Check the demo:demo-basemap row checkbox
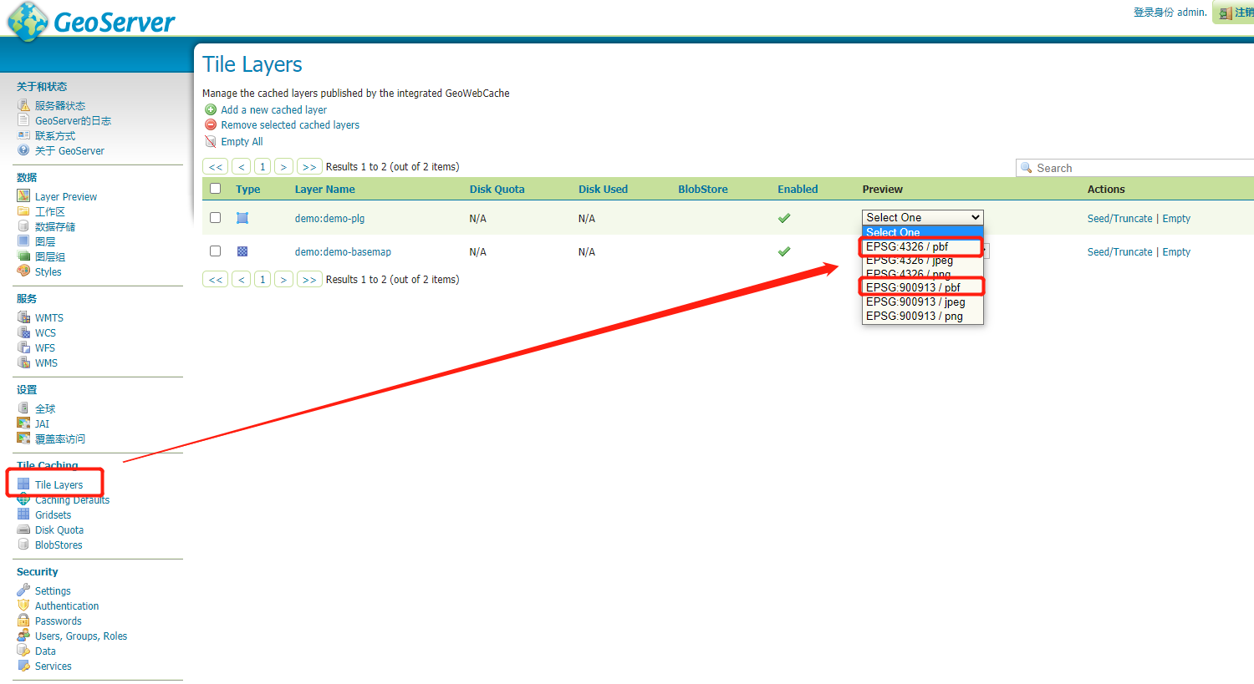Image resolution: width=1254 pixels, height=684 pixels. pos(216,251)
